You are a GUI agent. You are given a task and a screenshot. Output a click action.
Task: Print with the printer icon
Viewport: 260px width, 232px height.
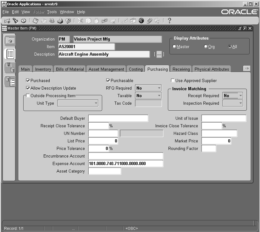pos(60,21)
